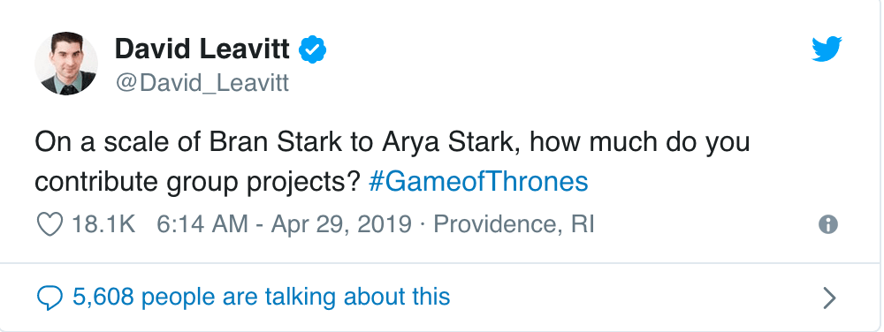
Task: Open the @David_Leavitt handle link
Action: click(202, 83)
